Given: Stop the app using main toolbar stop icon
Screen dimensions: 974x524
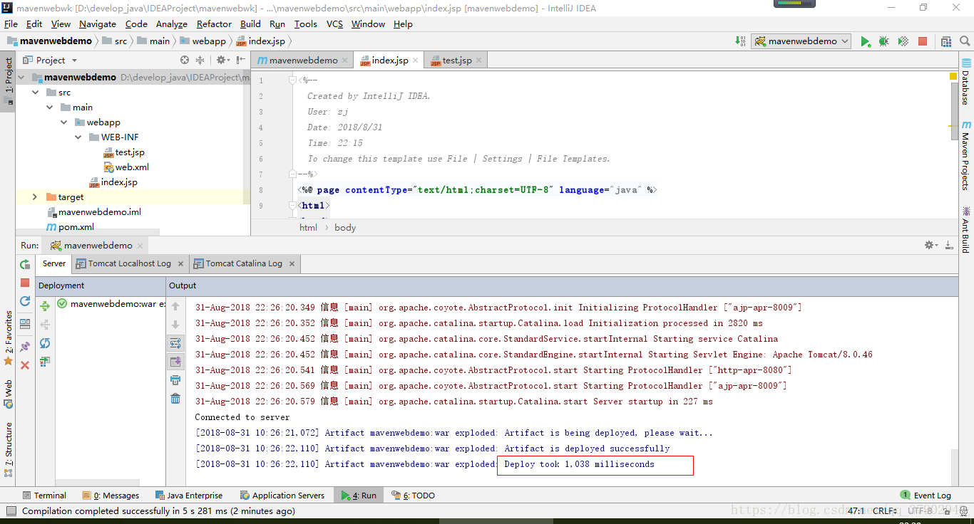Looking at the screenshot, I should pos(923,41).
